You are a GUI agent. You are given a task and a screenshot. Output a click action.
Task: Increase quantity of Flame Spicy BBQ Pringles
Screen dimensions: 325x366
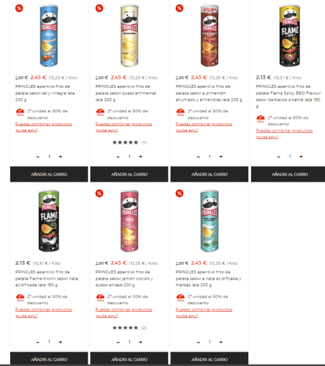pos(301,157)
